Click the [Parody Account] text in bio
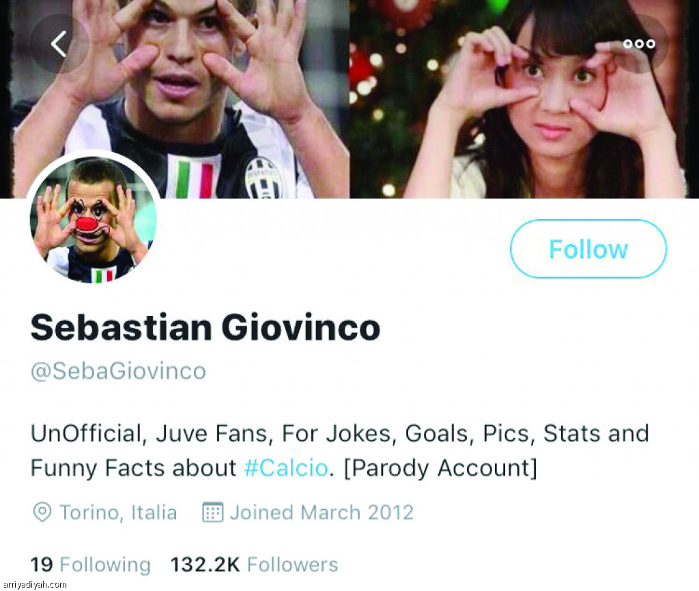This screenshot has height=591, width=699. point(440,468)
